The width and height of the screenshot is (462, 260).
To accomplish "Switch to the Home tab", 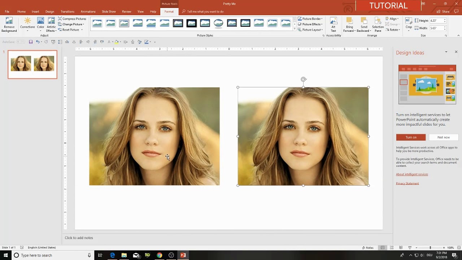I will 21,12.
